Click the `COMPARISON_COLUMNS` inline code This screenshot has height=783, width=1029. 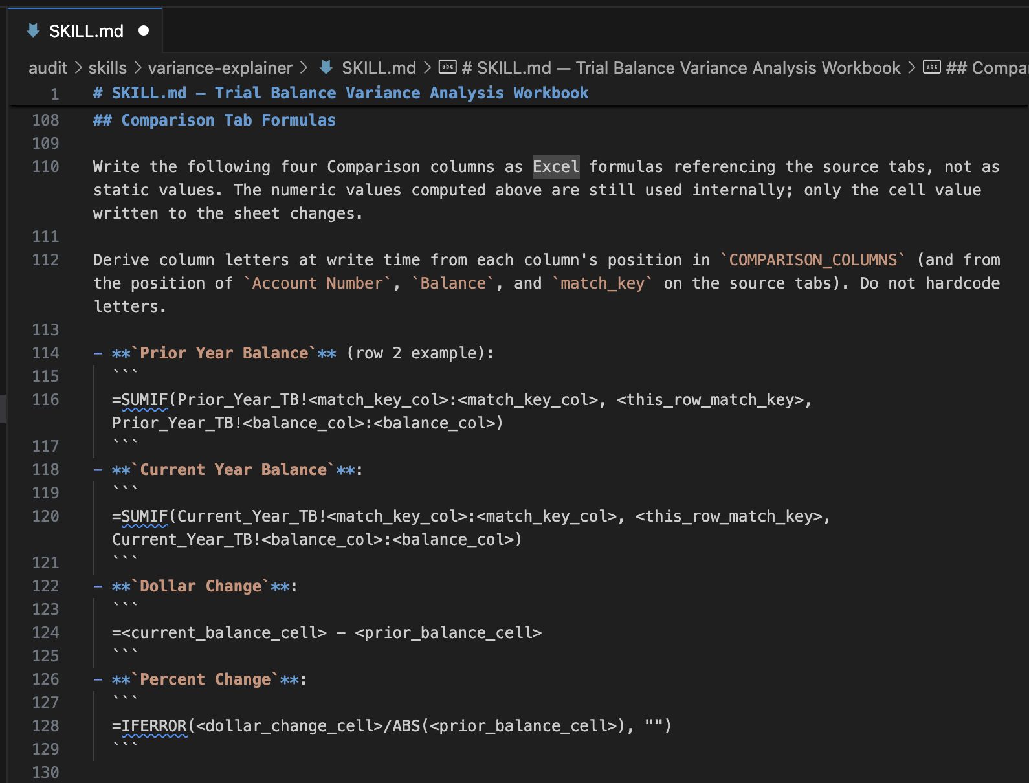click(x=812, y=260)
